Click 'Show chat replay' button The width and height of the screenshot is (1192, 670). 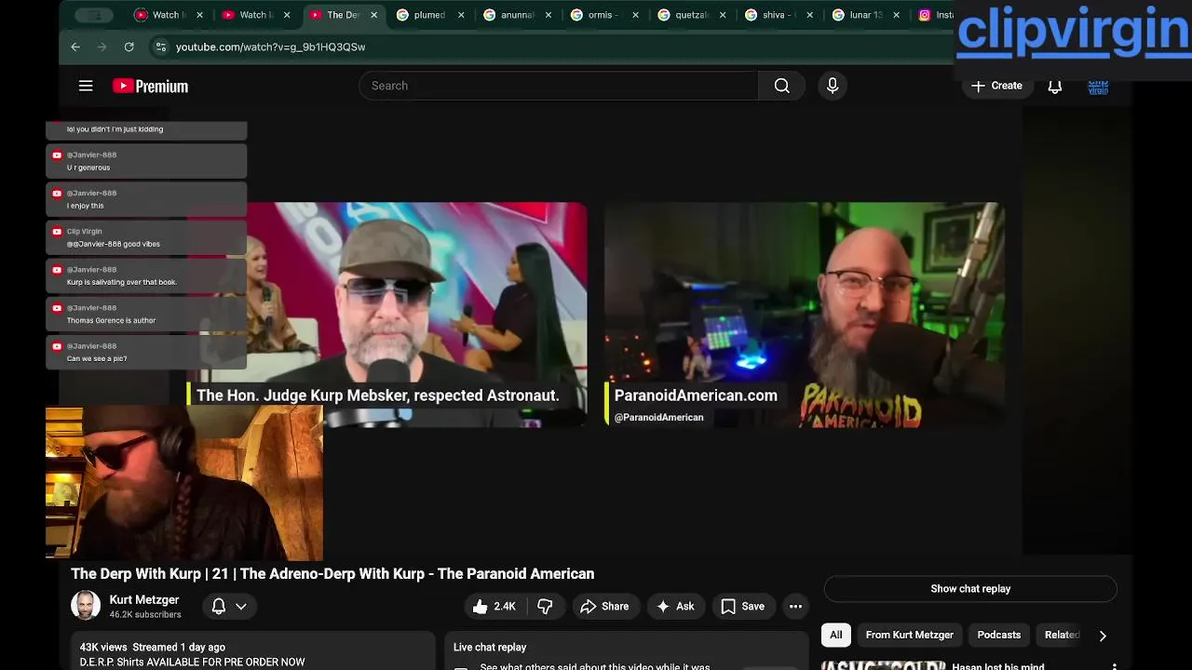point(970,589)
